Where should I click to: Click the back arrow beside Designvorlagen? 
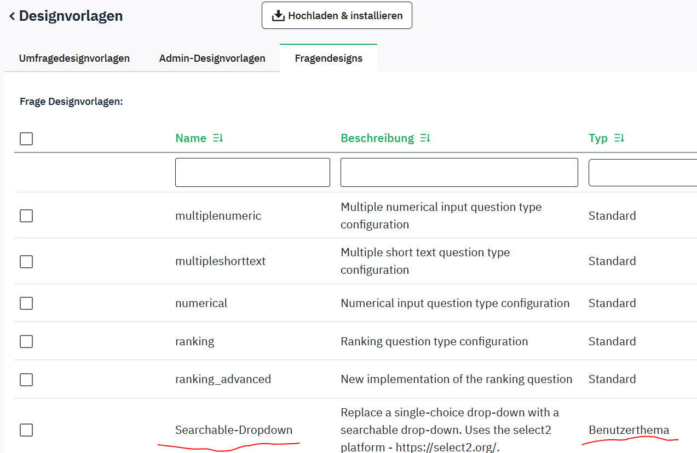point(12,16)
